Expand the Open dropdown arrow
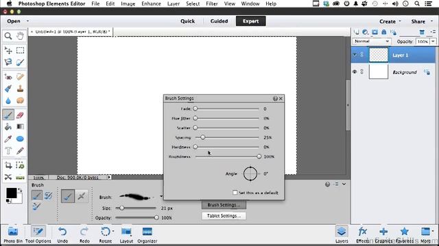Image resolution: width=439 pixels, height=246 pixels. (27, 21)
